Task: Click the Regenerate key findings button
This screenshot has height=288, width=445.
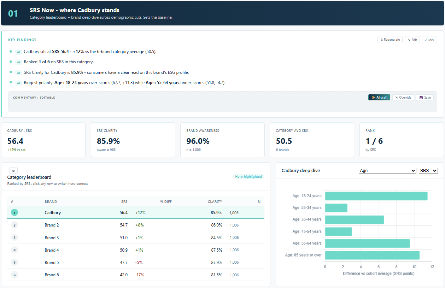Action: 390,40
